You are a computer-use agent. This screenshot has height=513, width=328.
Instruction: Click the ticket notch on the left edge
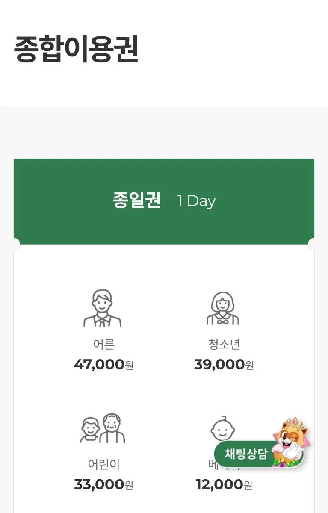coord(15,244)
